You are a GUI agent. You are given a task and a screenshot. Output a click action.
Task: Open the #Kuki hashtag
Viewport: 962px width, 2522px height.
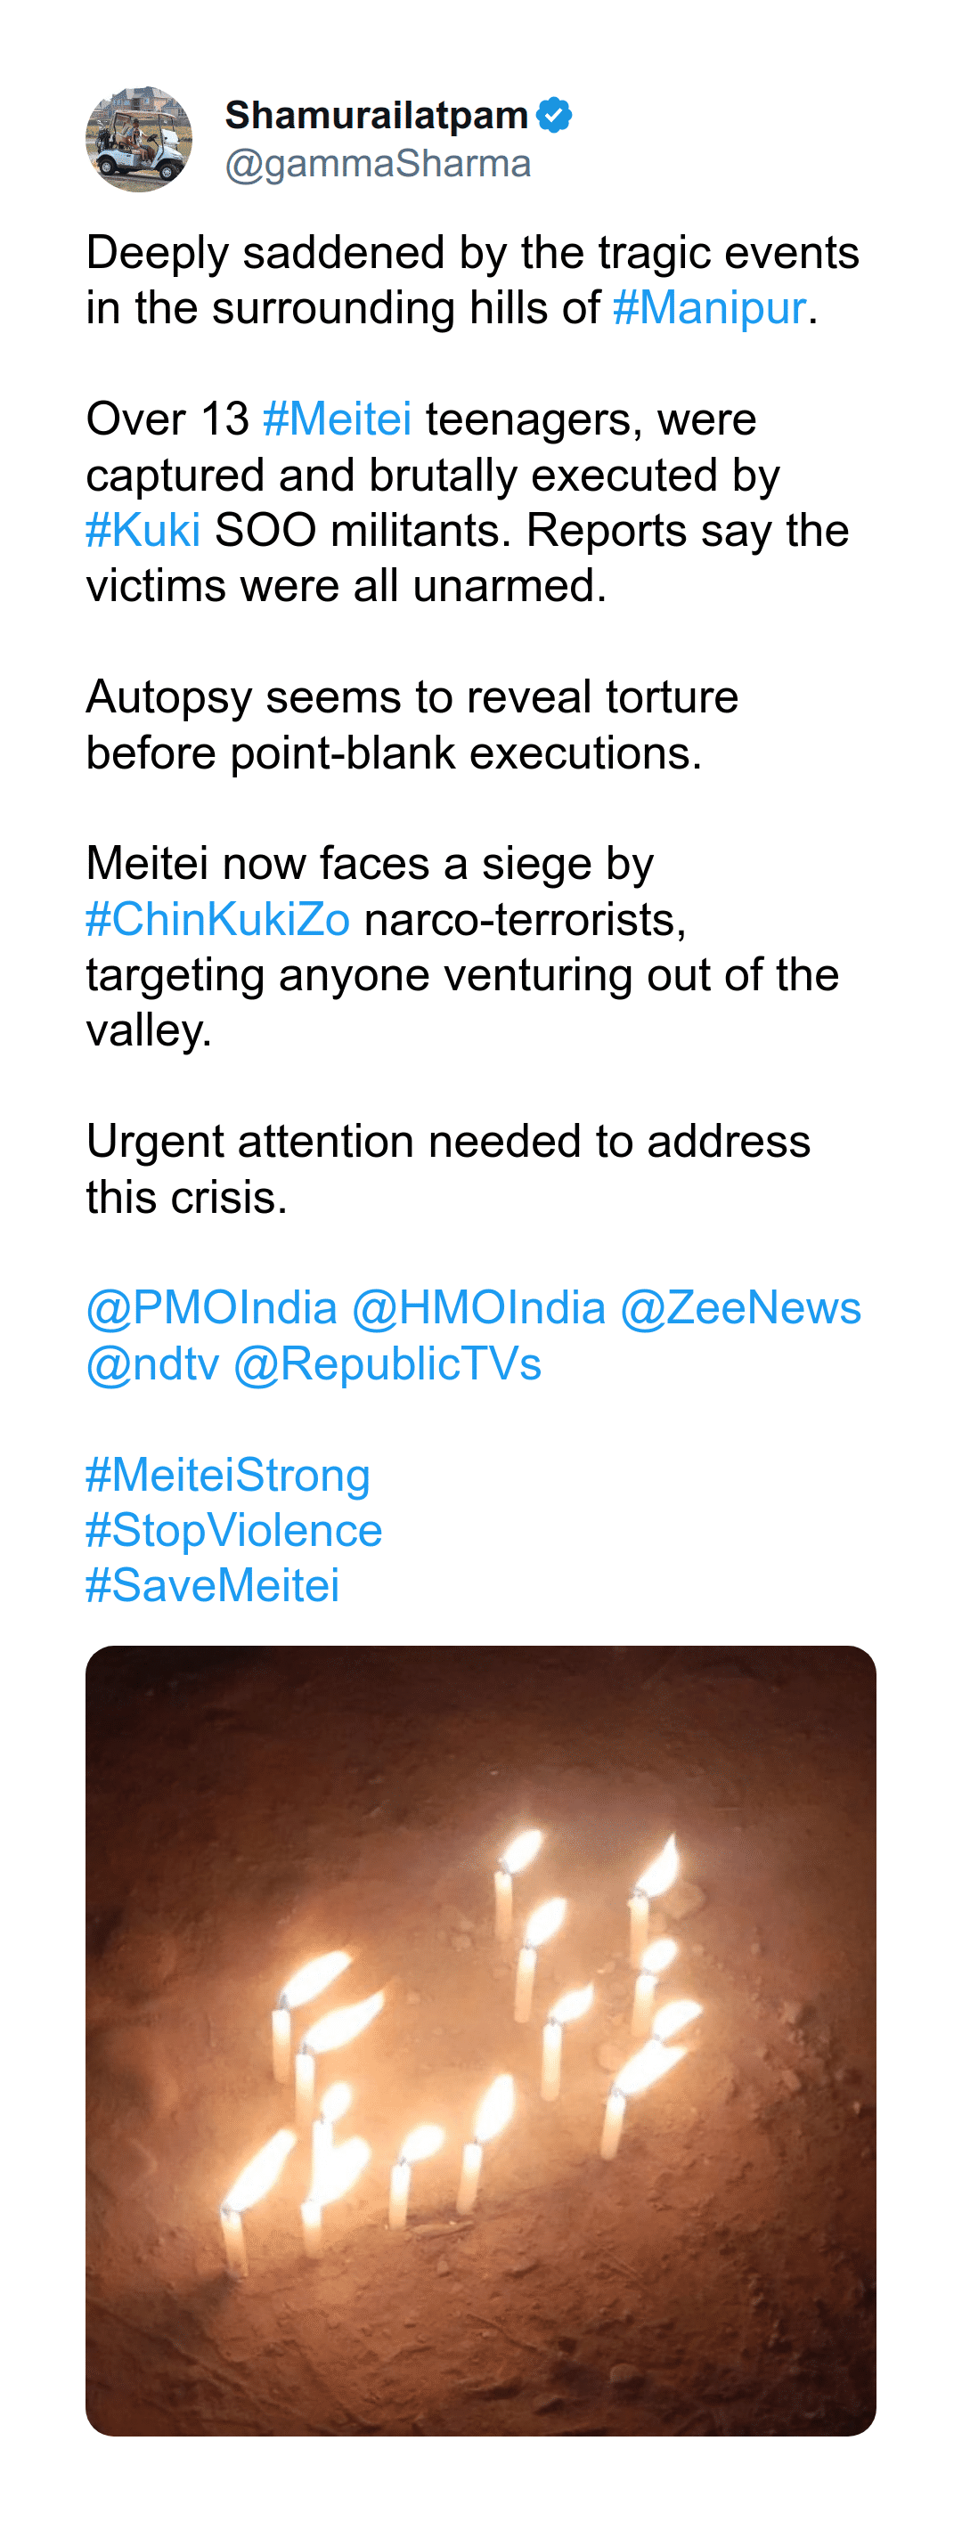pyautogui.click(x=143, y=531)
